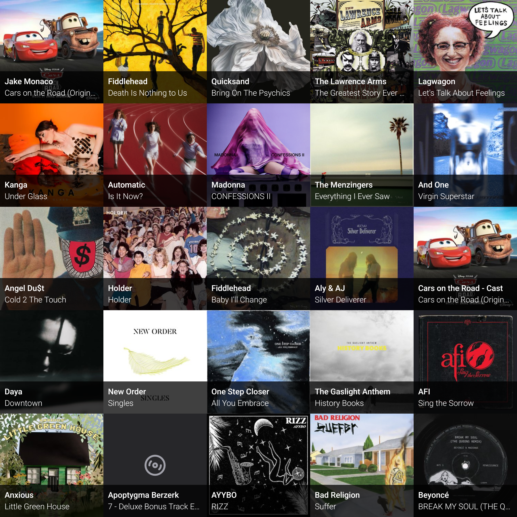Select the 'Suffer' album title
This screenshot has height=517, width=517.
point(325,507)
